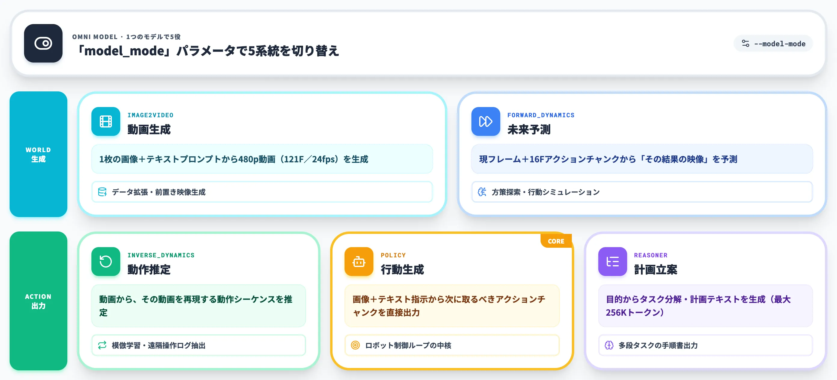Click the 計画立案 heading
This screenshot has width=837, height=380.
656,270
